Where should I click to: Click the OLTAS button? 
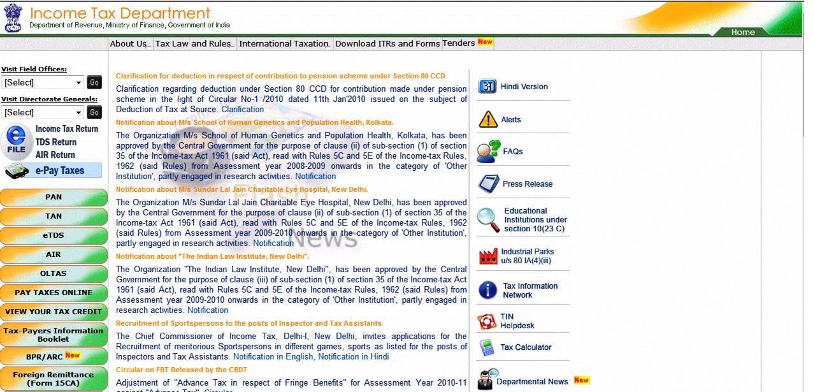coord(54,273)
